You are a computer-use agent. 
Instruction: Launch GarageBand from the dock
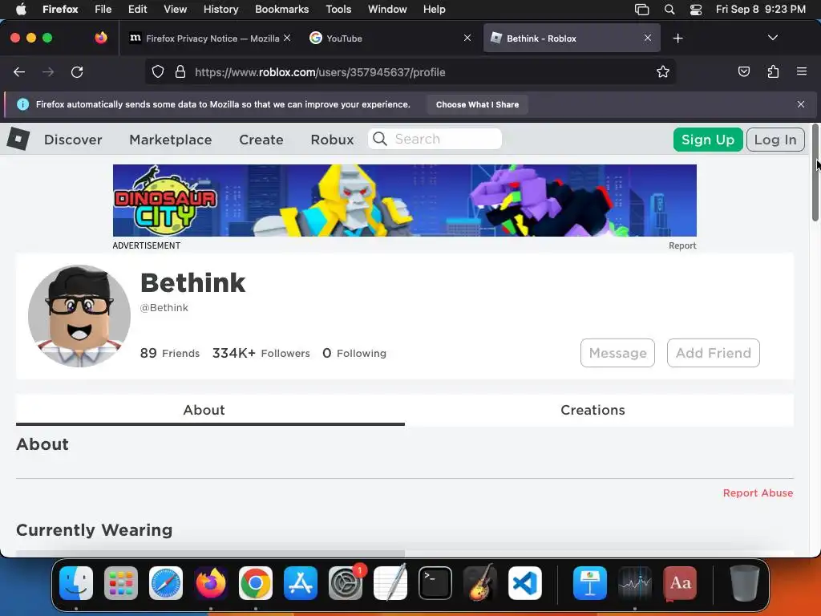point(480,583)
